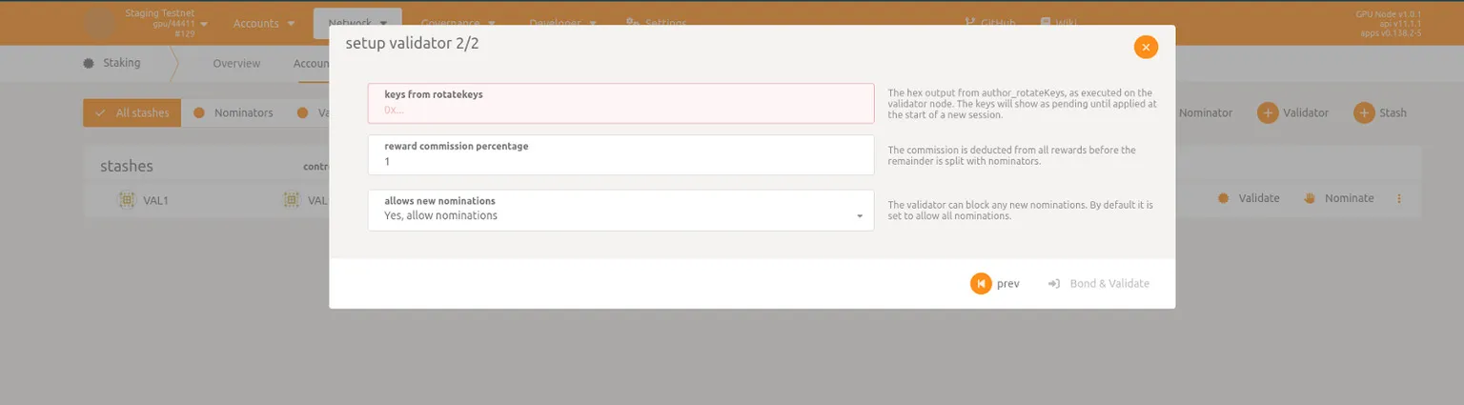Open the Network top menu
1464x405 pixels.
(356, 23)
